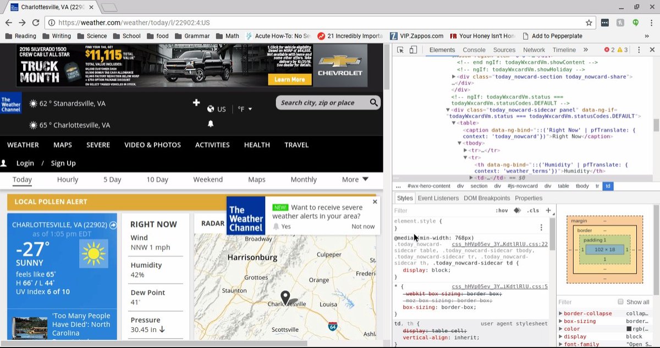
Task: Activate the DevTools inspect element picker
Action: 400,49
